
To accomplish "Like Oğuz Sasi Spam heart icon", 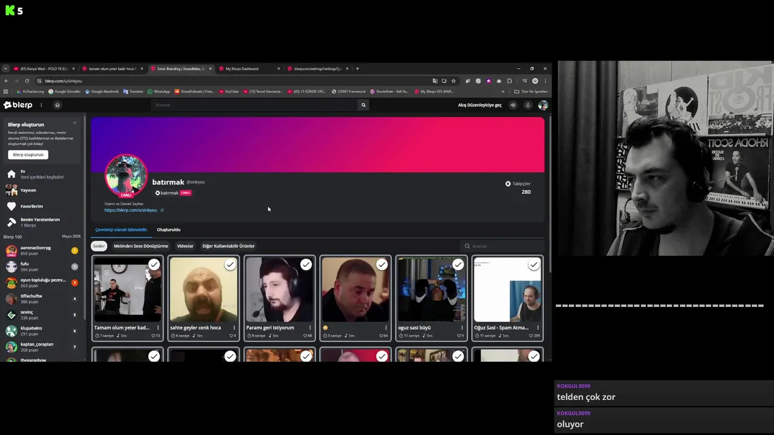I will (532, 335).
